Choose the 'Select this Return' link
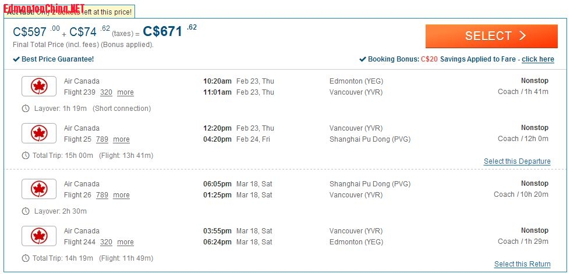 click(x=522, y=264)
